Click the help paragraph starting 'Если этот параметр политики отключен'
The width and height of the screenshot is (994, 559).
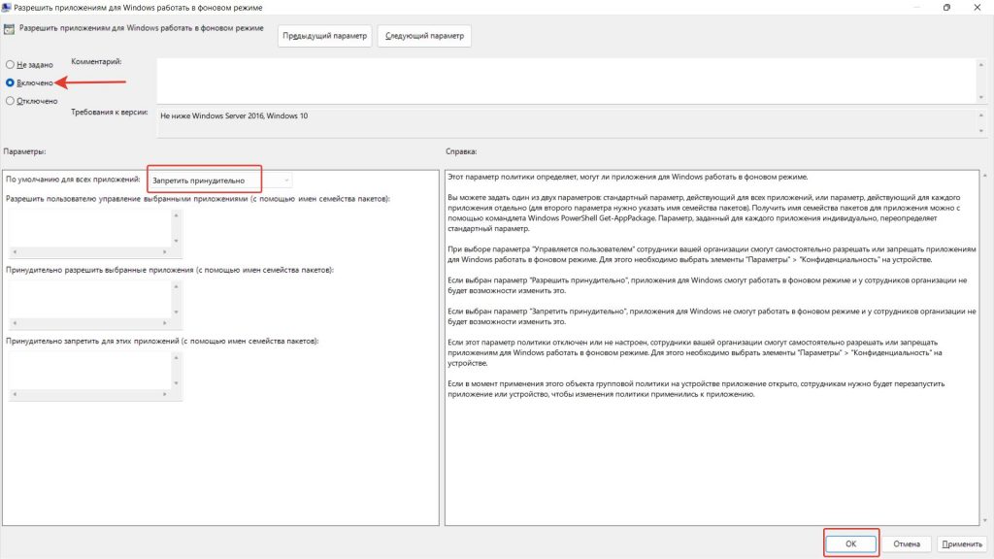coord(695,352)
